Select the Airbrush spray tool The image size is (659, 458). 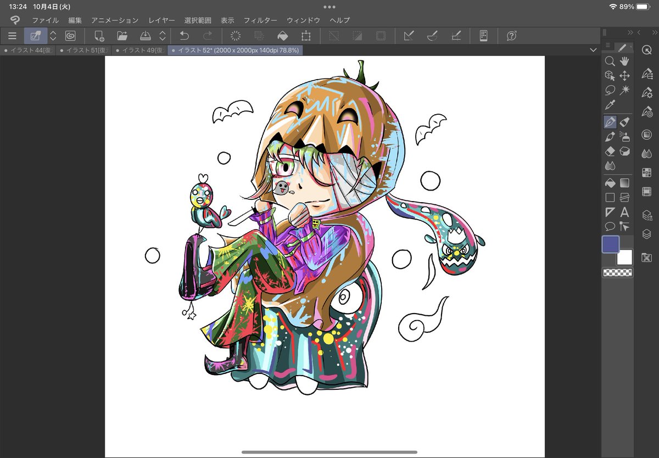pos(624,136)
